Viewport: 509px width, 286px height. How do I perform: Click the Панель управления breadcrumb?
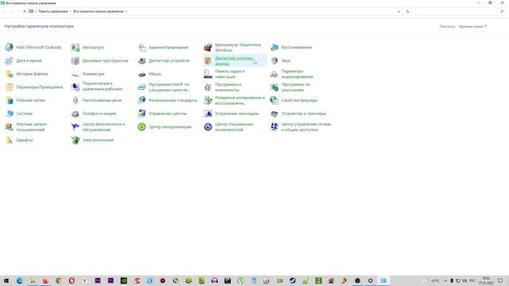pos(53,11)
